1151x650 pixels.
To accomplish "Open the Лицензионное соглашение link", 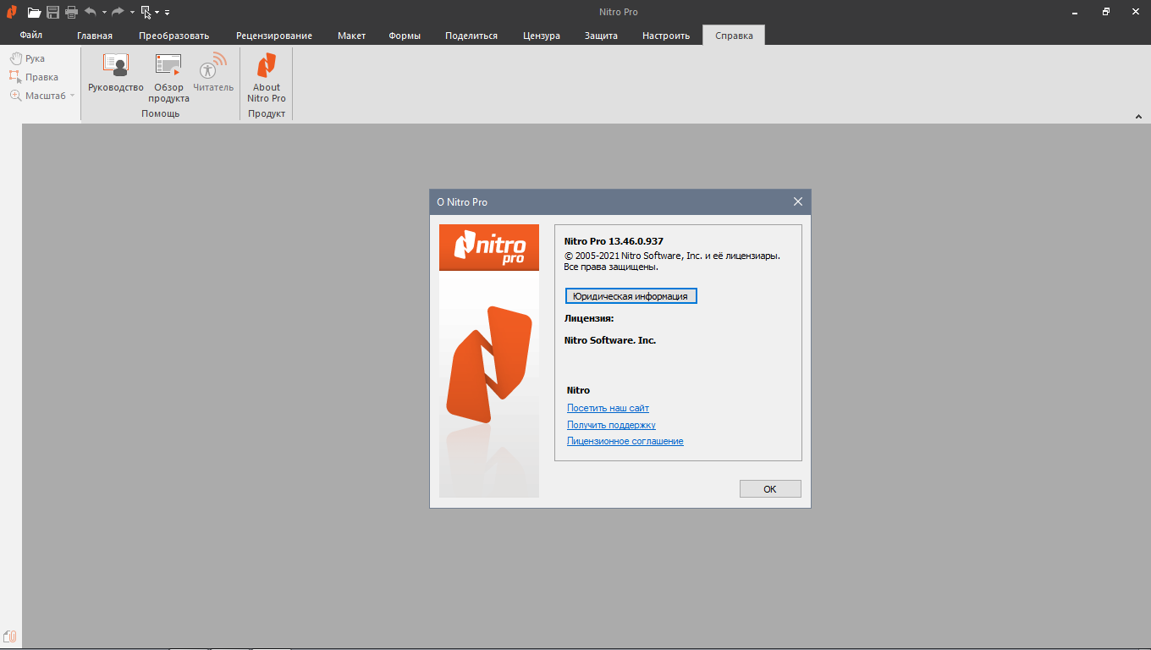I will (625, 441).
